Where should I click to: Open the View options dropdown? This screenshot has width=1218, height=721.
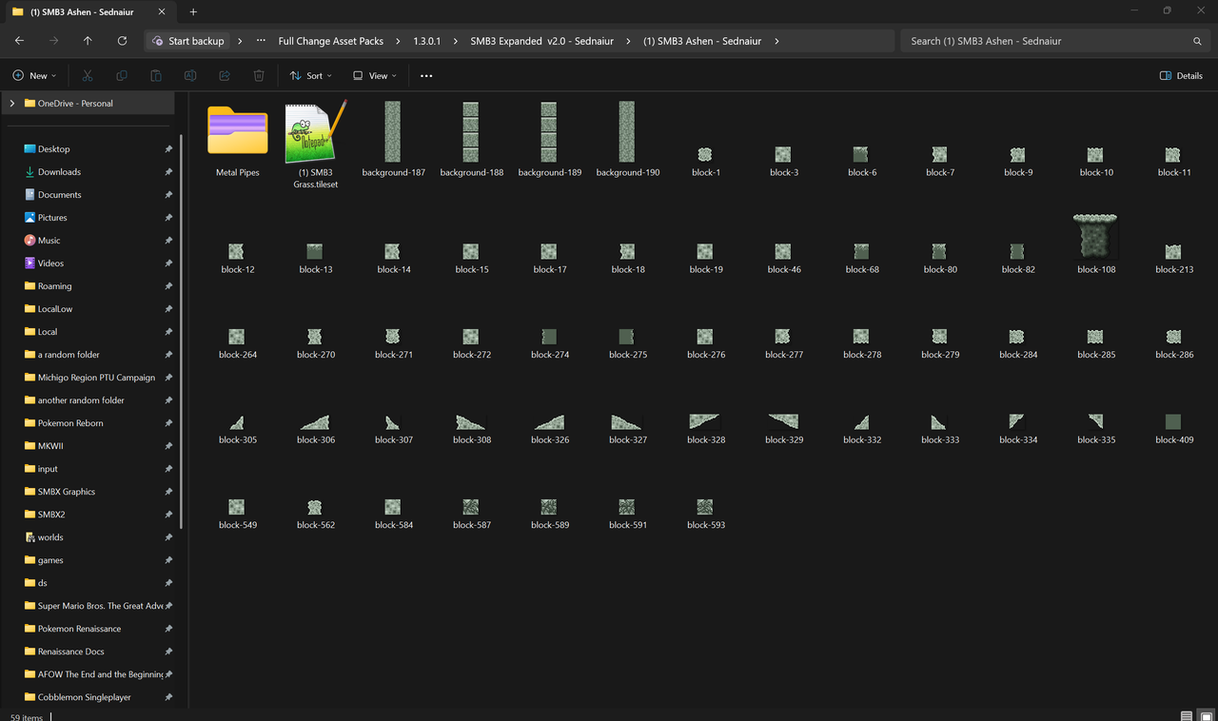[x=374, y=75]
